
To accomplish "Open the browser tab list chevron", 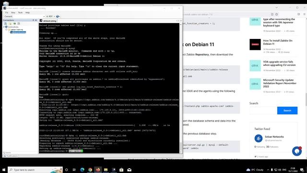I will 276,8.
